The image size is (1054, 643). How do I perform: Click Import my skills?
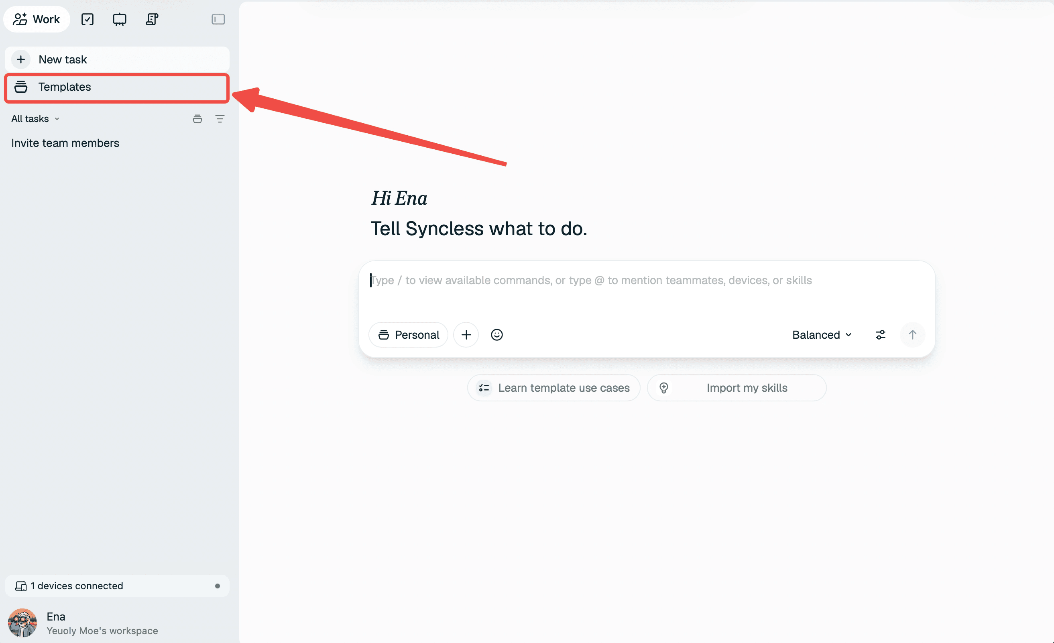pyautogui.click(x=737, y=388)
